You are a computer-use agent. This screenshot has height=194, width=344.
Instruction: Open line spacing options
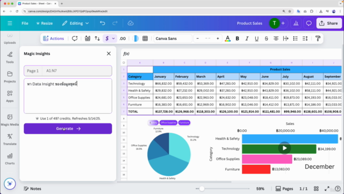click(305, 38)
